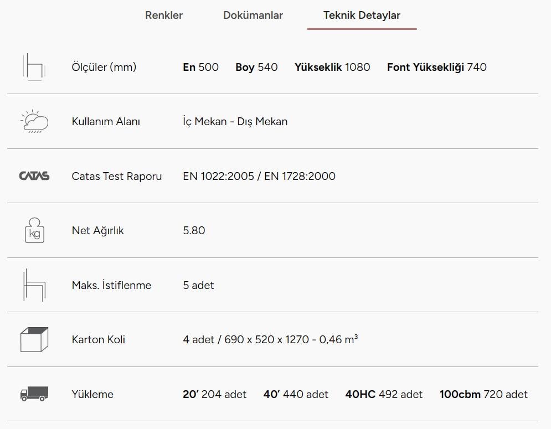
Task: Click the 40HC 492 adet value
Action: point(384,394)
